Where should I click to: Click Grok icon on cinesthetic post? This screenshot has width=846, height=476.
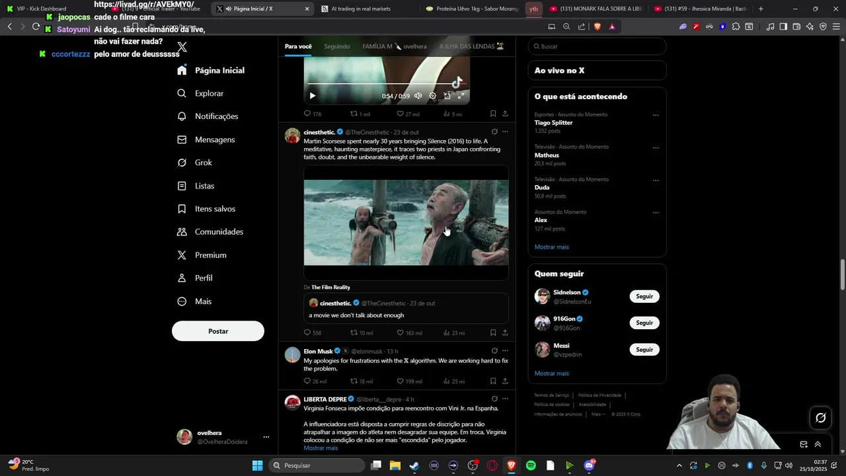[x=494, y=132]
